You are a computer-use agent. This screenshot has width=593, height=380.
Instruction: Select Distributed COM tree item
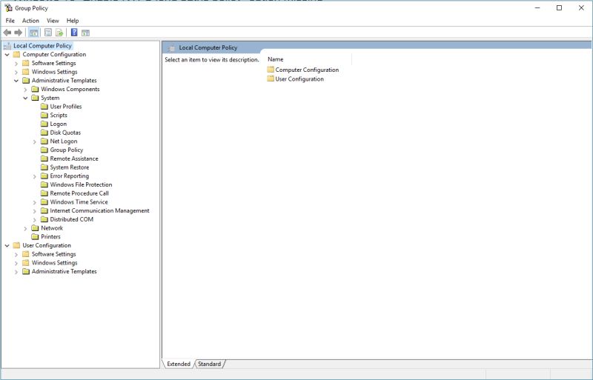(71, 219)
